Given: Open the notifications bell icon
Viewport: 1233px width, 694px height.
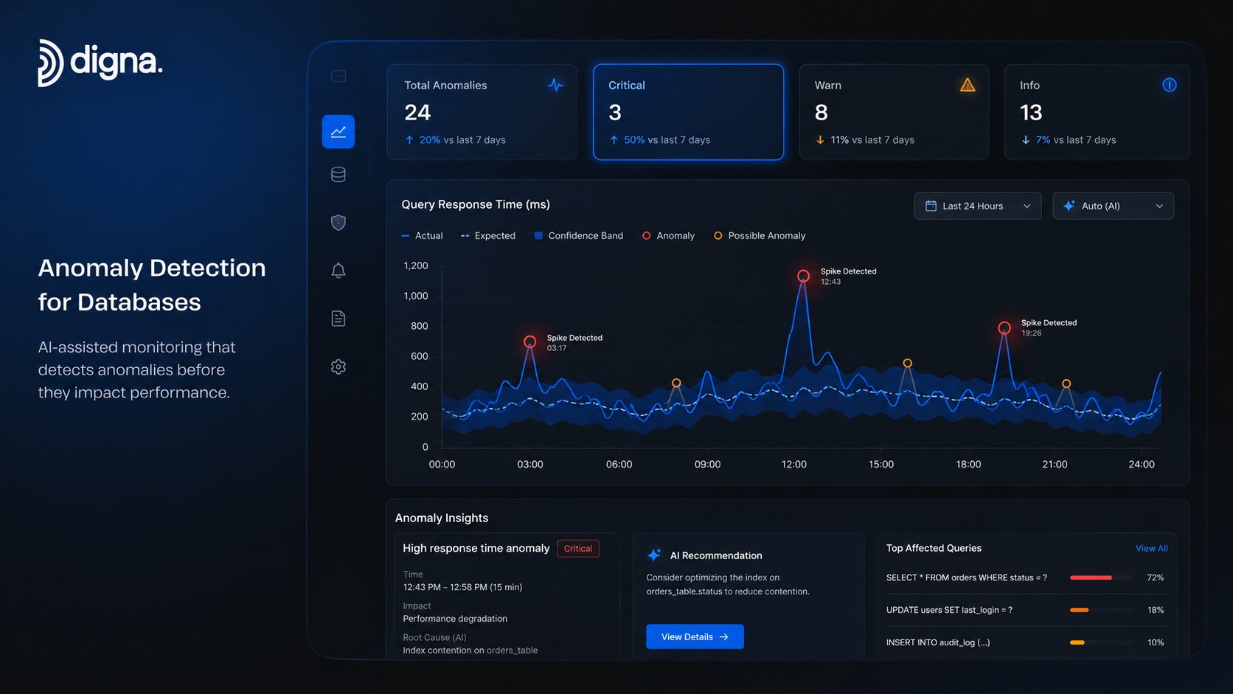Looking at the screenshot, I should [x=338, y=271].
